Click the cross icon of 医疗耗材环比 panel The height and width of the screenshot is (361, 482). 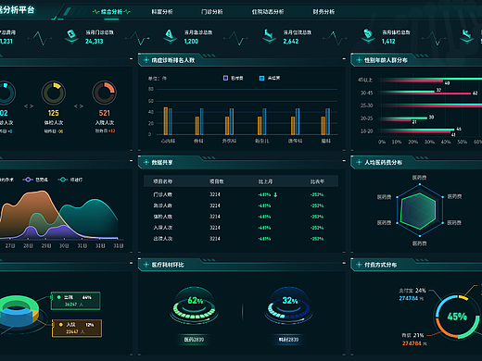(x=146, y=265)
